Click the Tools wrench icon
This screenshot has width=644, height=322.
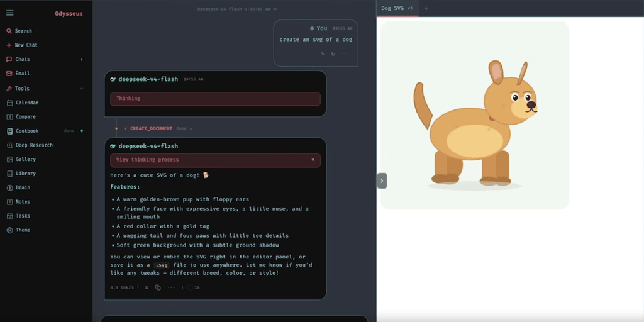9,88
